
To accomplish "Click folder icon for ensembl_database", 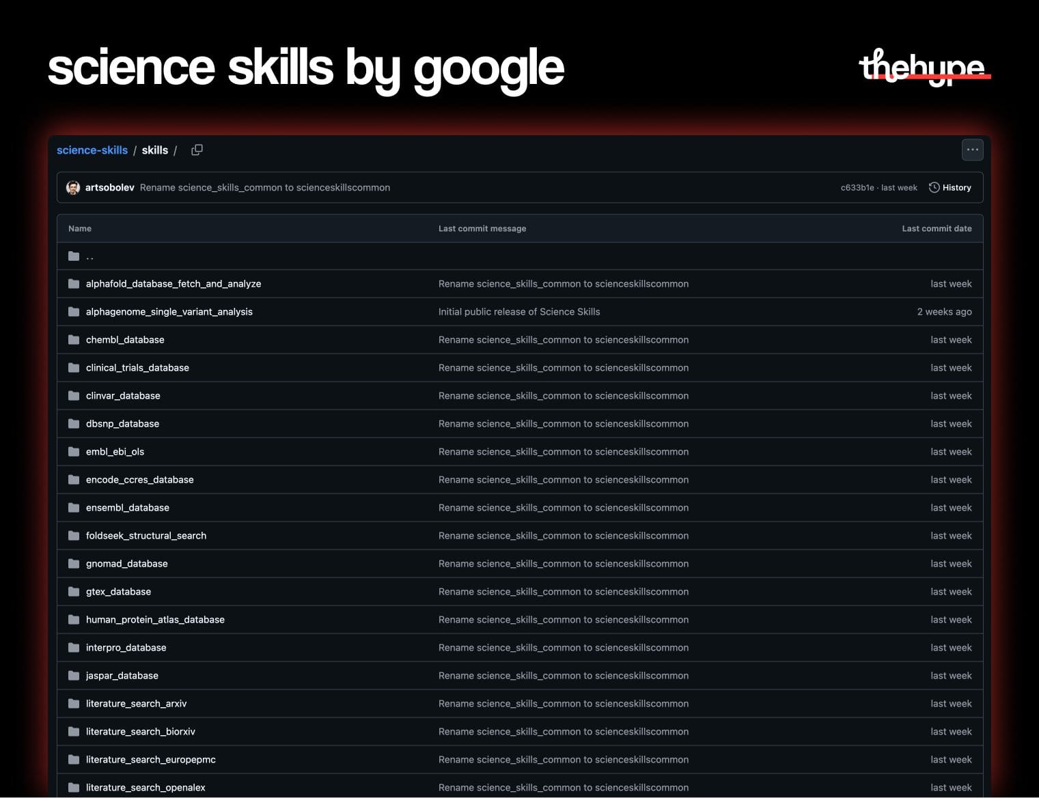I will (74, 508).
